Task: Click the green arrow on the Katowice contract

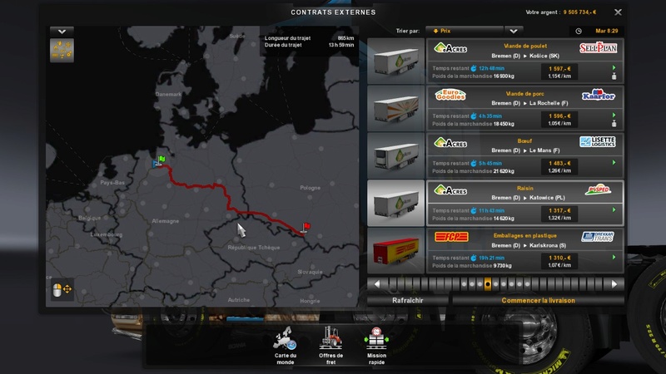Action: coord(614,210)
